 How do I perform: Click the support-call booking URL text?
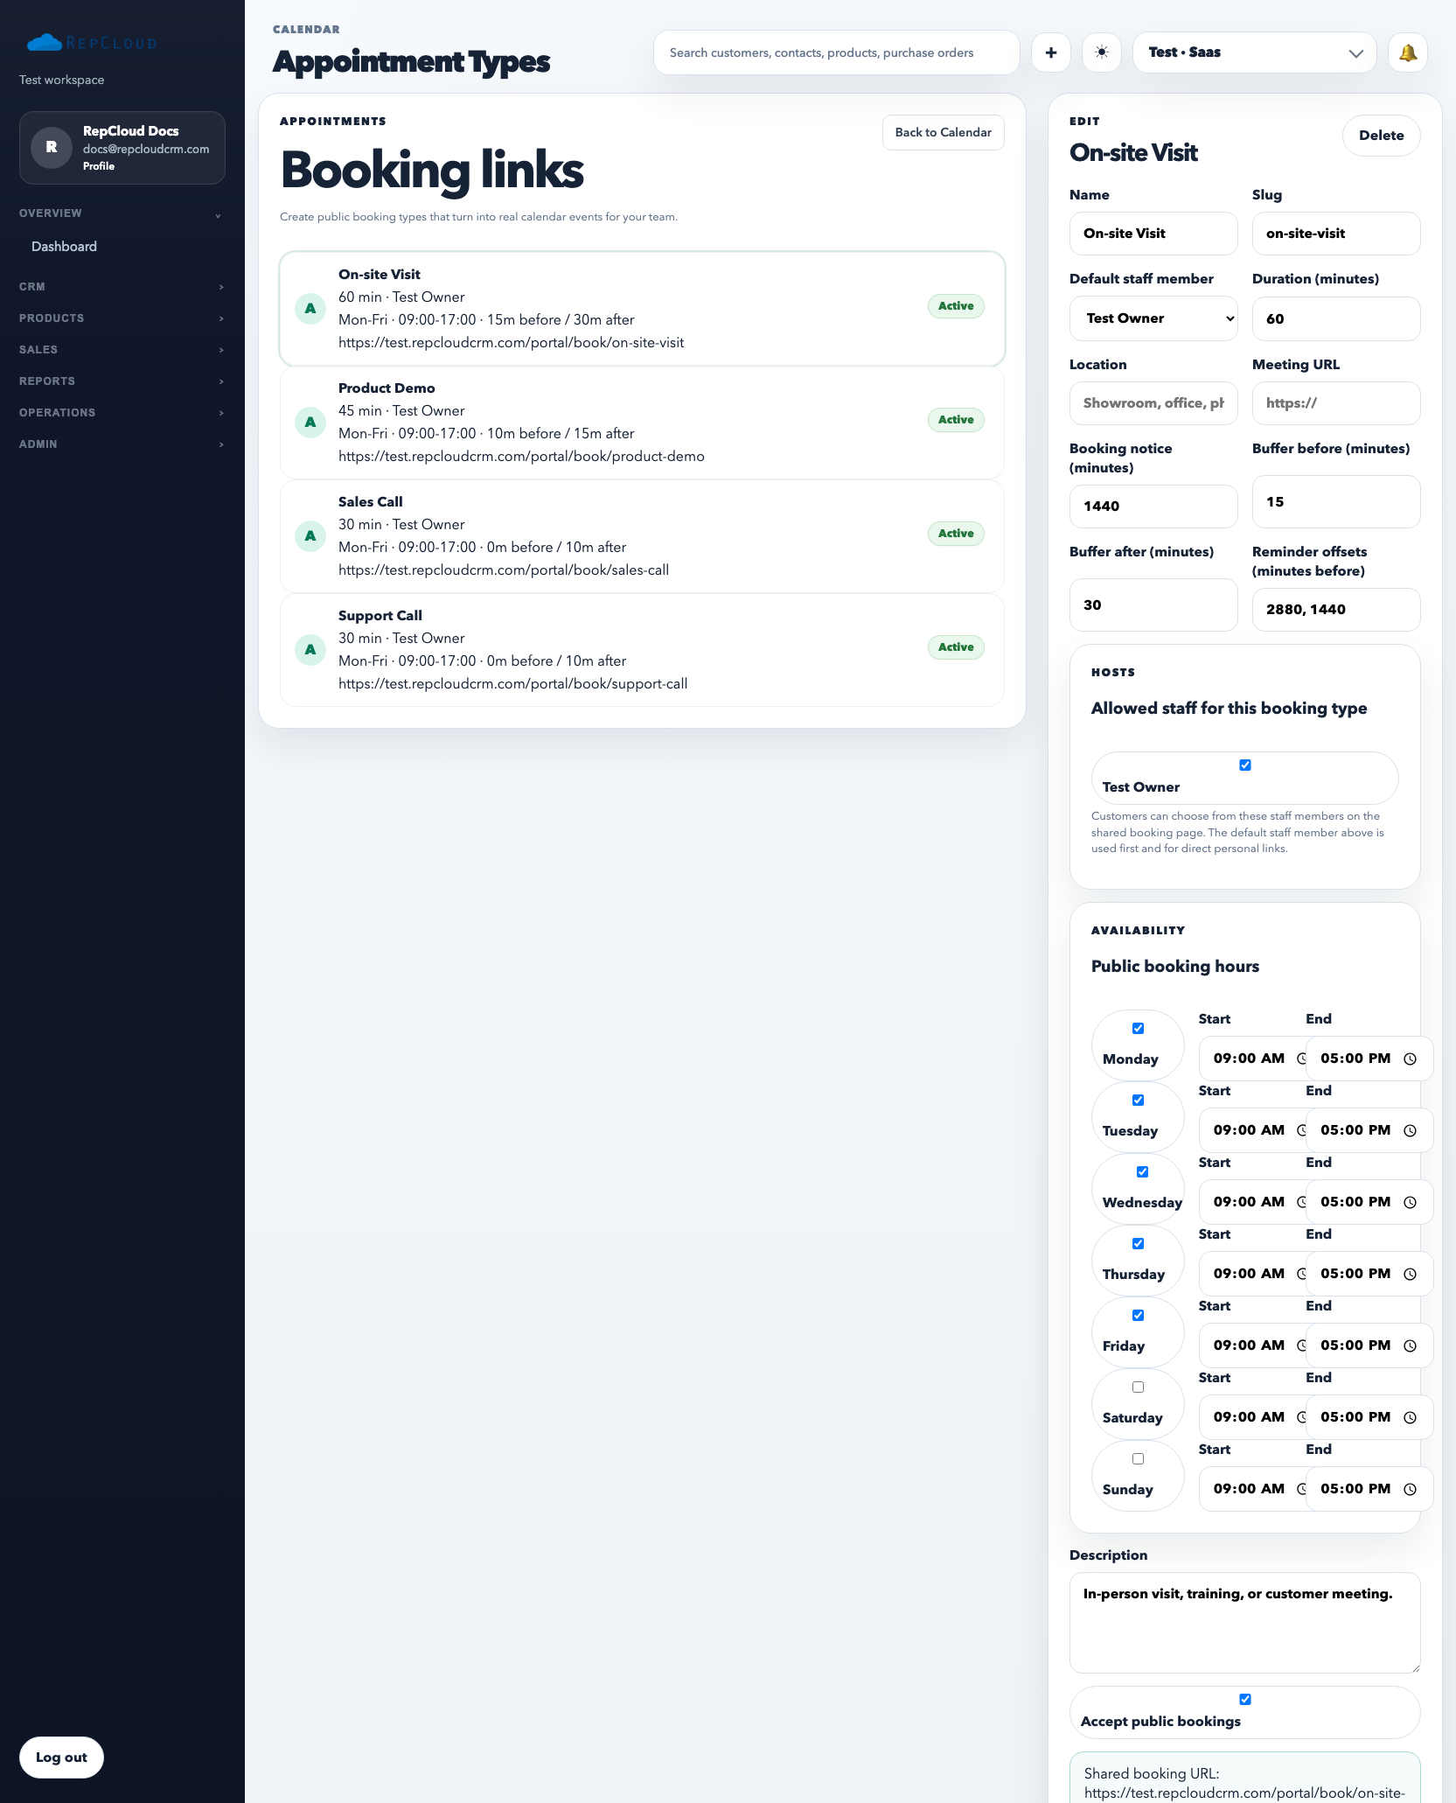(513, 684)
